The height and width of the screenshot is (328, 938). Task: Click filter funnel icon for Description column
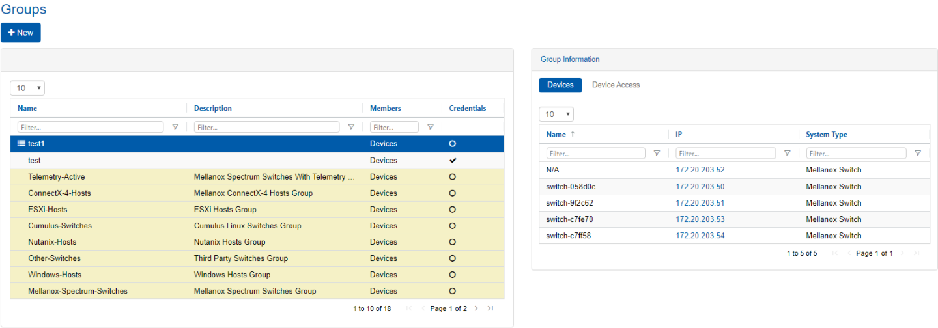point(351,128)
